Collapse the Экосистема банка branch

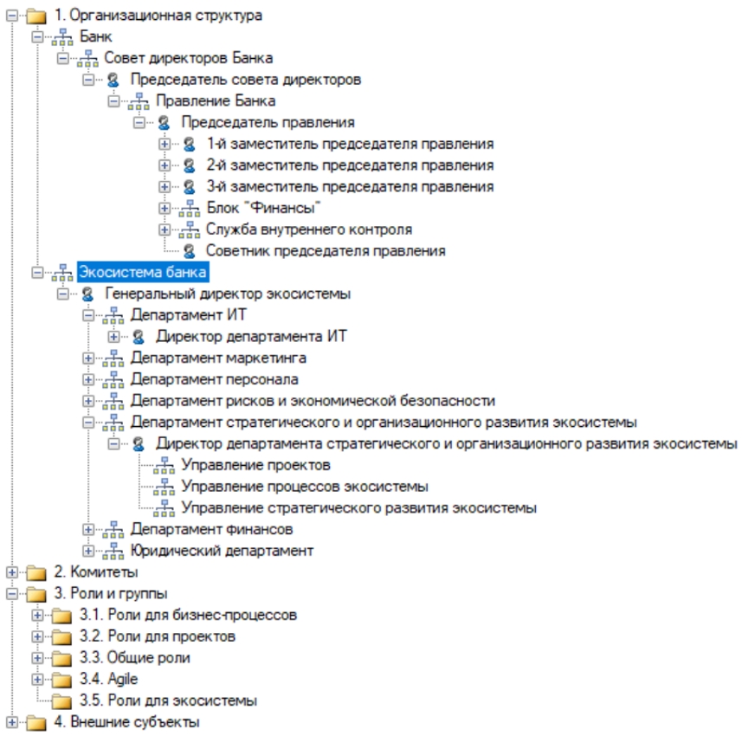pos(36,273)
